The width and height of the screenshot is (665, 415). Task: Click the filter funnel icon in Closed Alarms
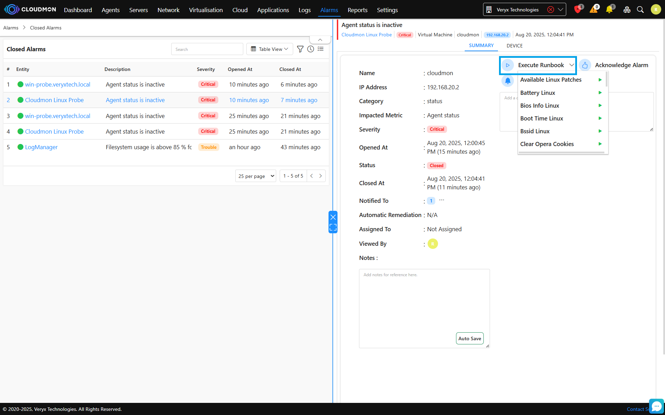coord(300,49)
